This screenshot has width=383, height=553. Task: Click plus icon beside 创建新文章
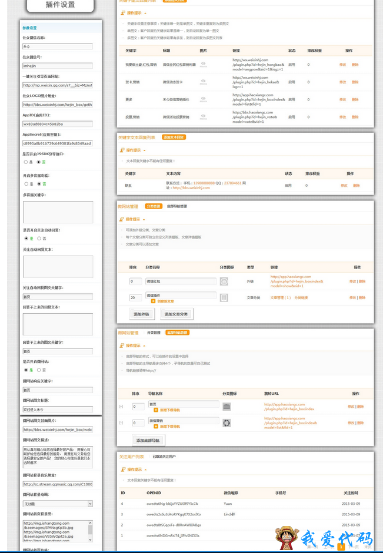click(x=153, y=301)
